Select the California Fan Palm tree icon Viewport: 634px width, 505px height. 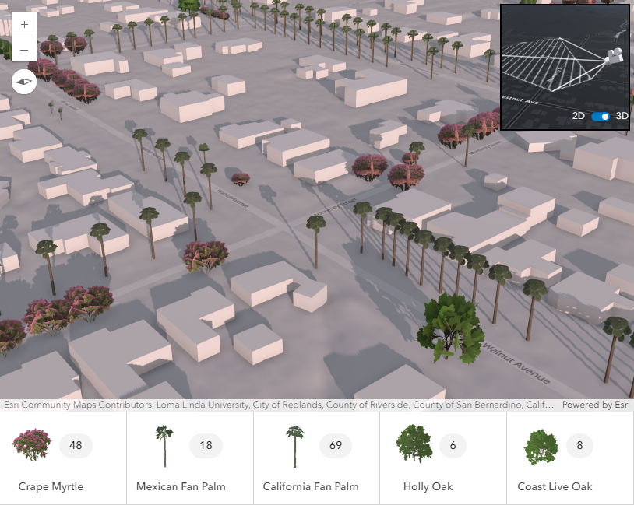(294, 445)
